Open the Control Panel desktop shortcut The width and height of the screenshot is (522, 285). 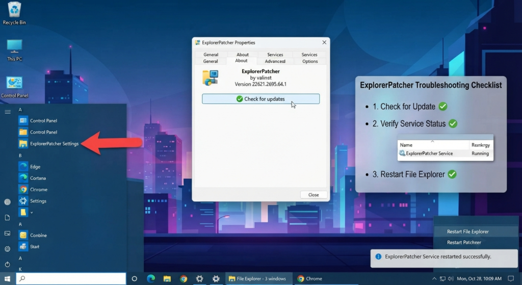14,87
